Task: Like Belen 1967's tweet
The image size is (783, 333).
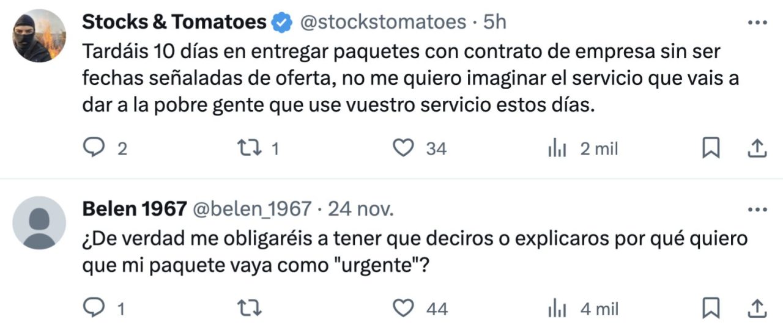Action: [x=403, y=309]
